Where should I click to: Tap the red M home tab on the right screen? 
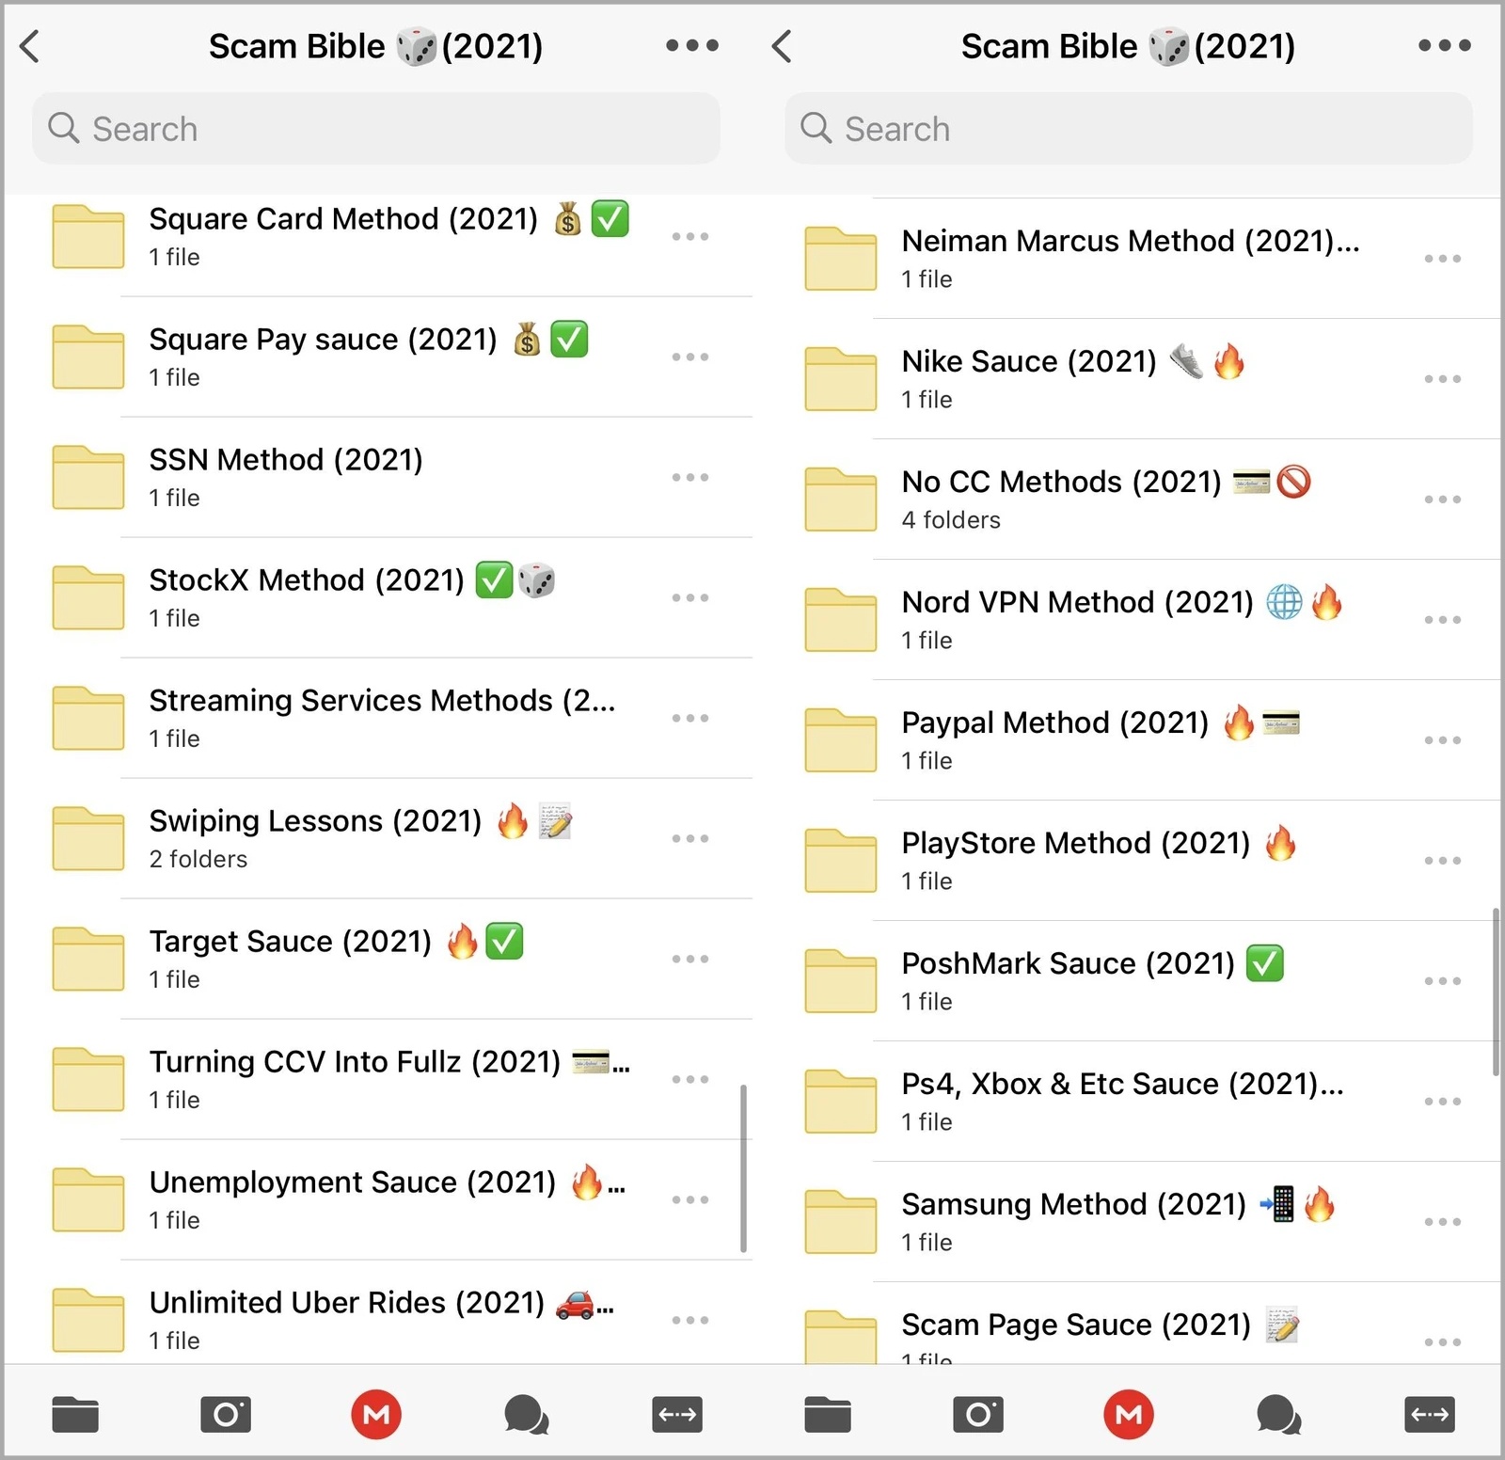tap(1129, 1414)
